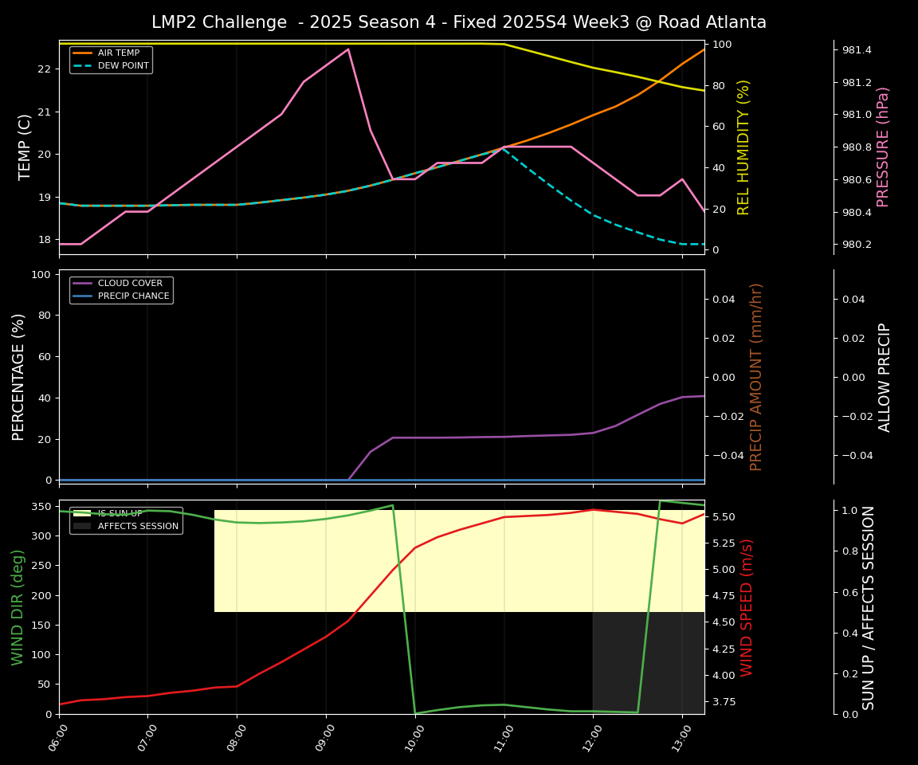Click the REL HUMIDITY (%) axis label
The height and width of the screenshot is (765, 918).
tap(743, 147)
